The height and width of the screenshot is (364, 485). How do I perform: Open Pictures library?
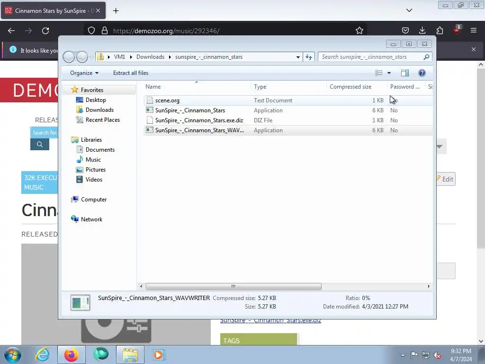coord(96,170)
